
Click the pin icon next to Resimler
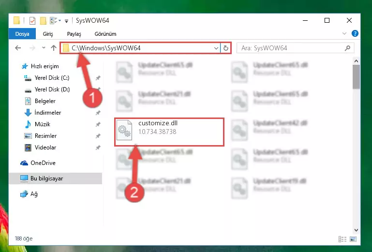pos(98,136)
